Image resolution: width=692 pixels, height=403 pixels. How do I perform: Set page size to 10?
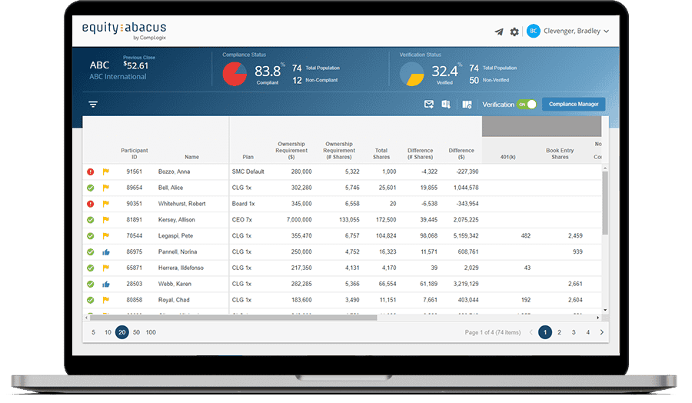click(108, 332)
